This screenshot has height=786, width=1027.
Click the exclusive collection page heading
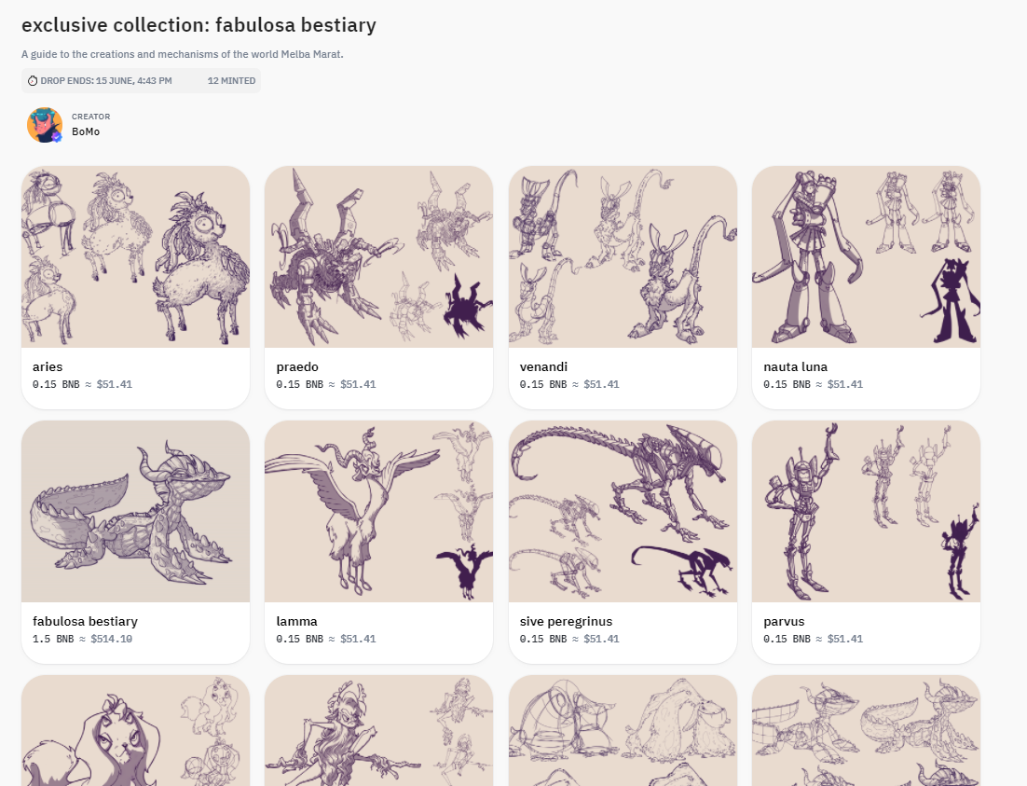click(199, 26)
